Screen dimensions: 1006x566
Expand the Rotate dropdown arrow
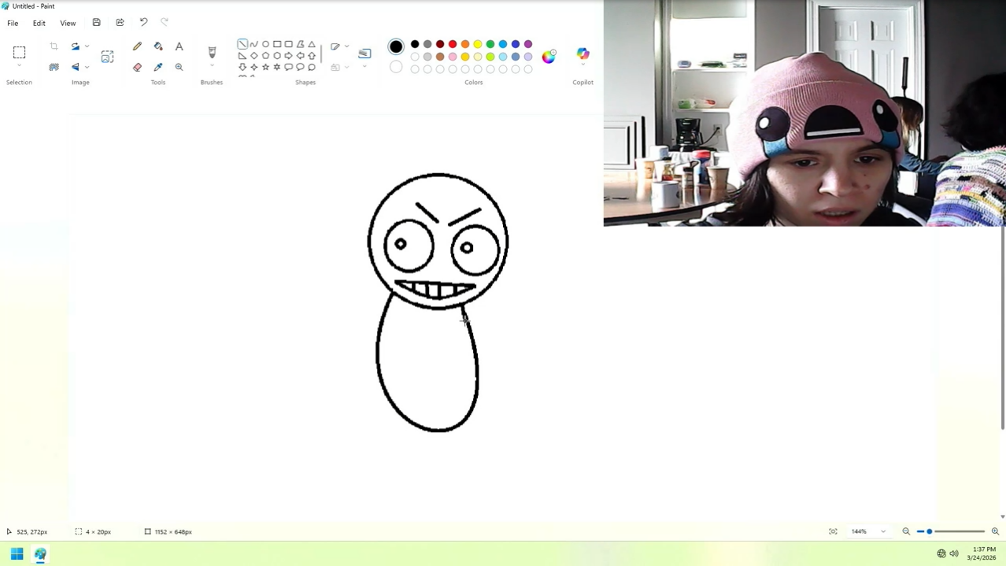click(x=87, y=47)
